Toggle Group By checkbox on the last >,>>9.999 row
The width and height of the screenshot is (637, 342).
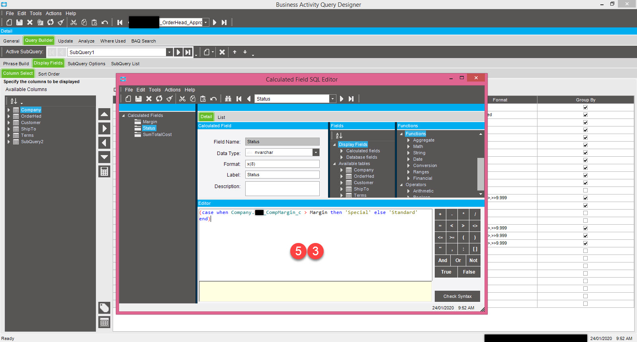(585, 243)
